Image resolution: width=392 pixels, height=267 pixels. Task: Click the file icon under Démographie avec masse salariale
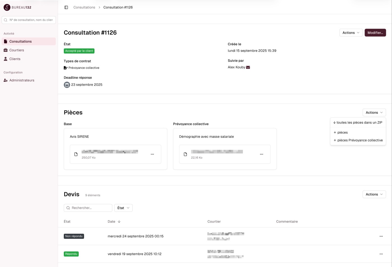pos(185,154)
